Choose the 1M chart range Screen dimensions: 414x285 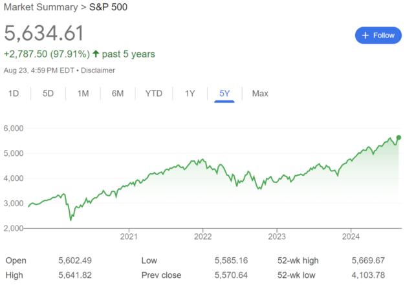(83, 94)
